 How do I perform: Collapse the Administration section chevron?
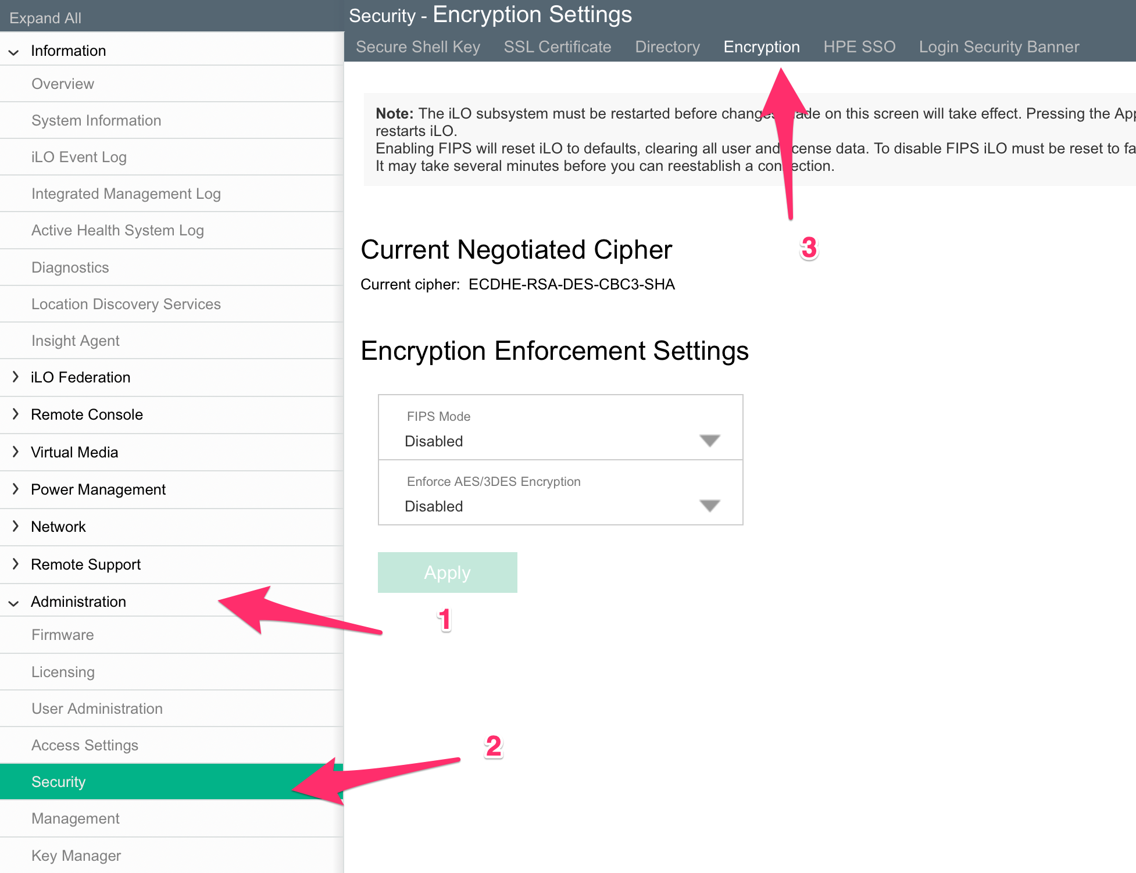14,603
